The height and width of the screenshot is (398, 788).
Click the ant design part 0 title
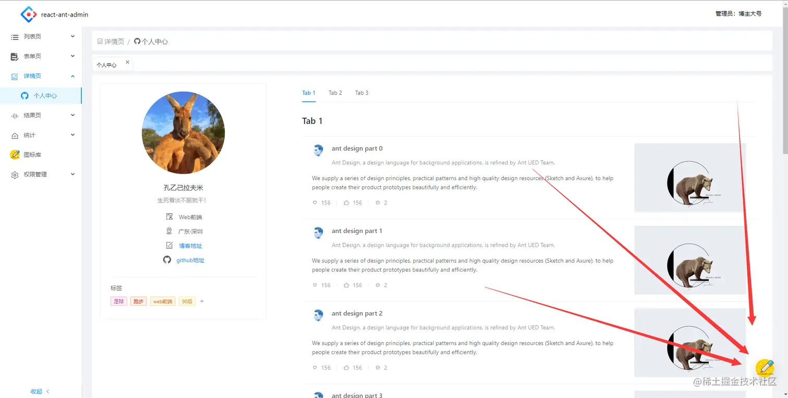(357, 148)
